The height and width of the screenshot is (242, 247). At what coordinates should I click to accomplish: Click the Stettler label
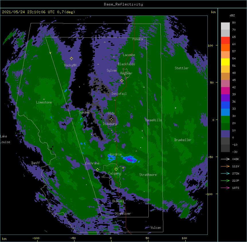point(182,68)
